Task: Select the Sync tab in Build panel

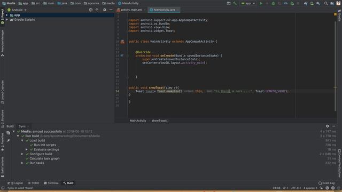Action: pyautogui.click(x=24, y=126)
